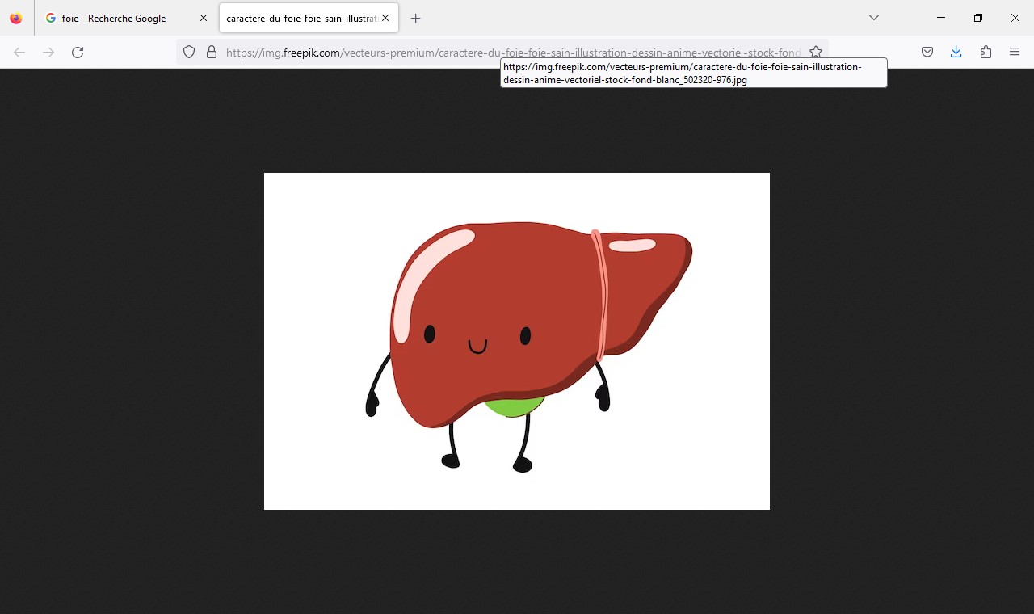
Task: Open the tracking protection shield icon
Action: (x=189, y=53)
